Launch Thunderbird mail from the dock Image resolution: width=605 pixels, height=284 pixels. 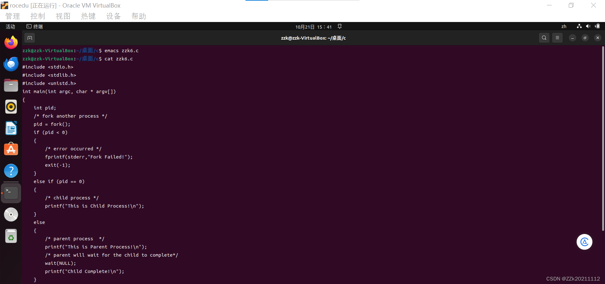pos(11,64)
